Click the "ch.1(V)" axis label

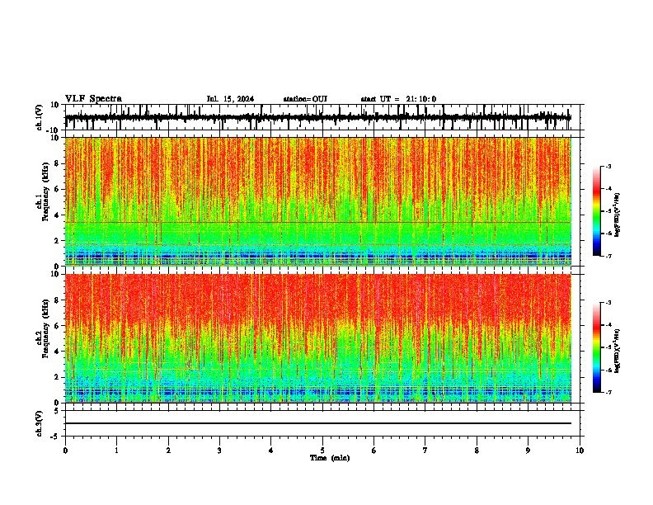point(40,118)
